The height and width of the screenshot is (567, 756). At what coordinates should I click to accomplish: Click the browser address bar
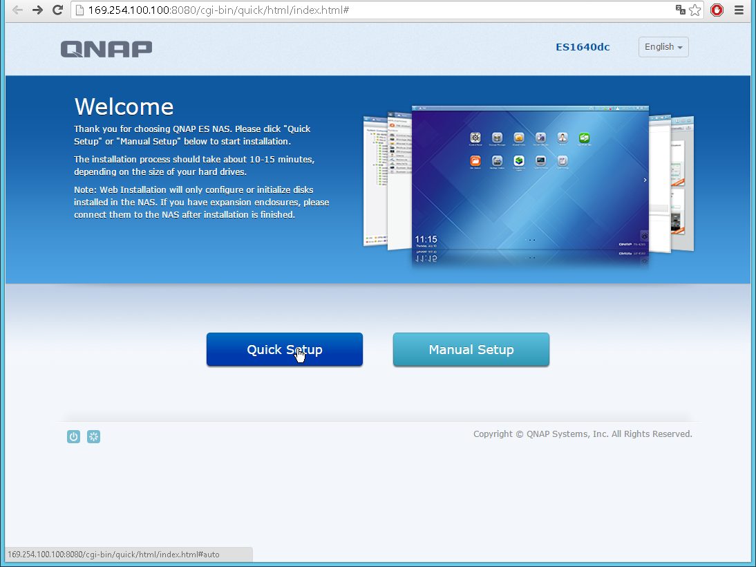373,10
